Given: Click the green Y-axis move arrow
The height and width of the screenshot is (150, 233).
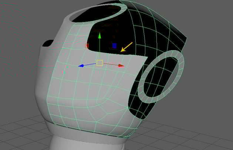Looking at the screenshot, I should pyautogui.click(x=99, y=36).
